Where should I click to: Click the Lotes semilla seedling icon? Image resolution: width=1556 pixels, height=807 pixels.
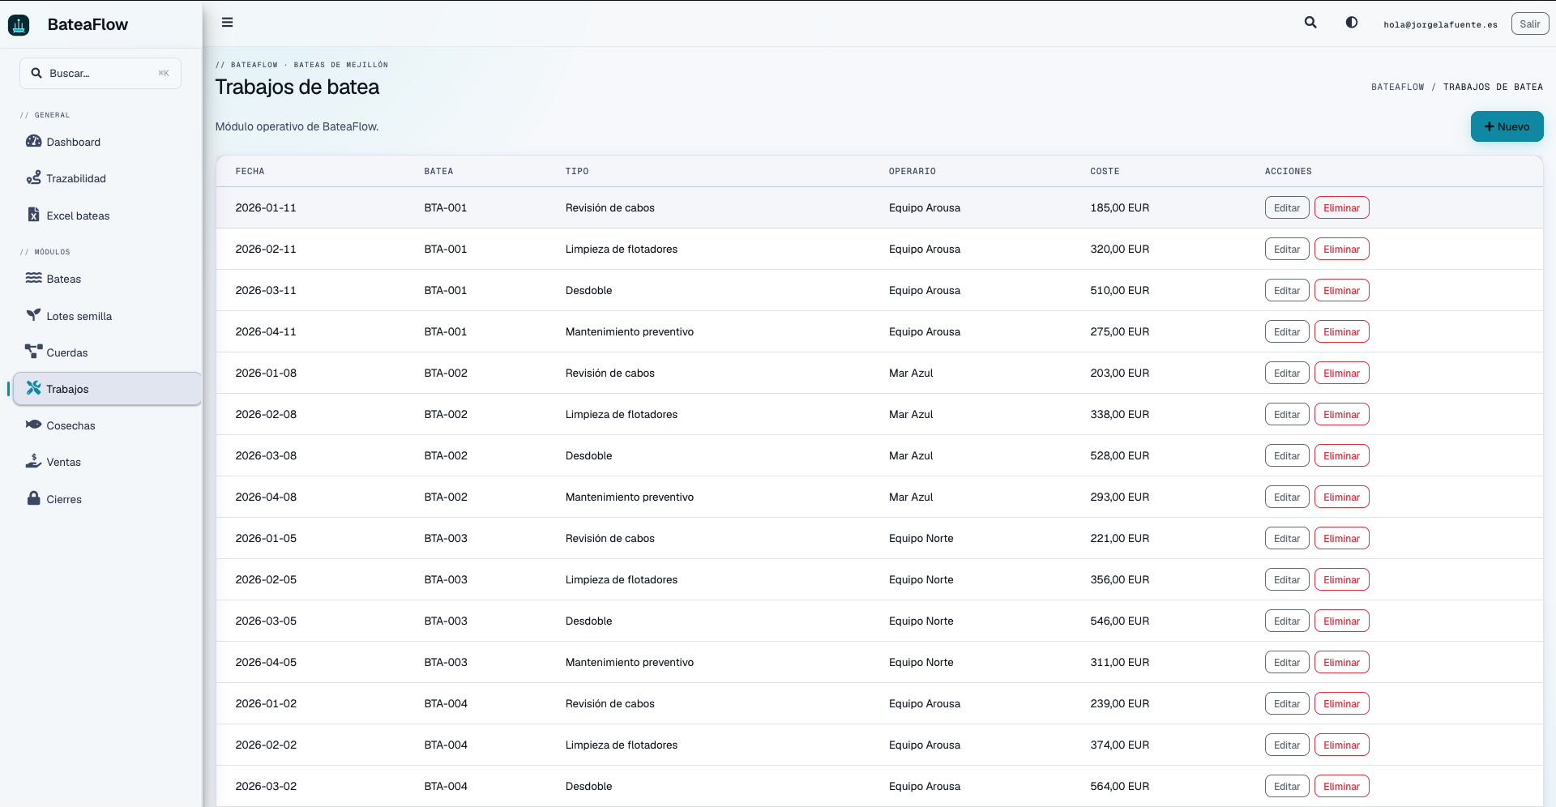33,315
